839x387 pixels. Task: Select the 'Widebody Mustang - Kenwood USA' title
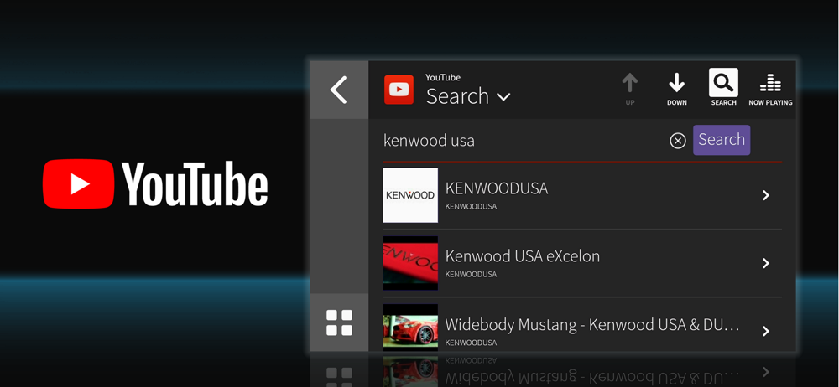pos(592,324)
